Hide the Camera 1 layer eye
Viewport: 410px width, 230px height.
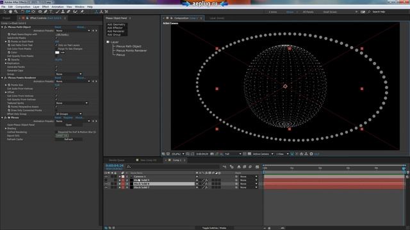click(x=106, y=176)
